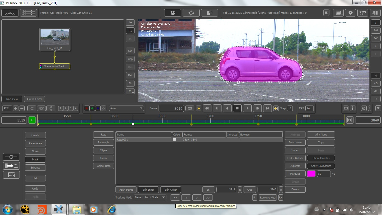Click the stop playback button
The width and height of the screenshot is (382, 215).
pos(237,108)
